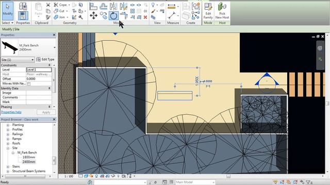
Task: Open the Type Properties icon
Action: pyautogui.click(x=23, y=6)
